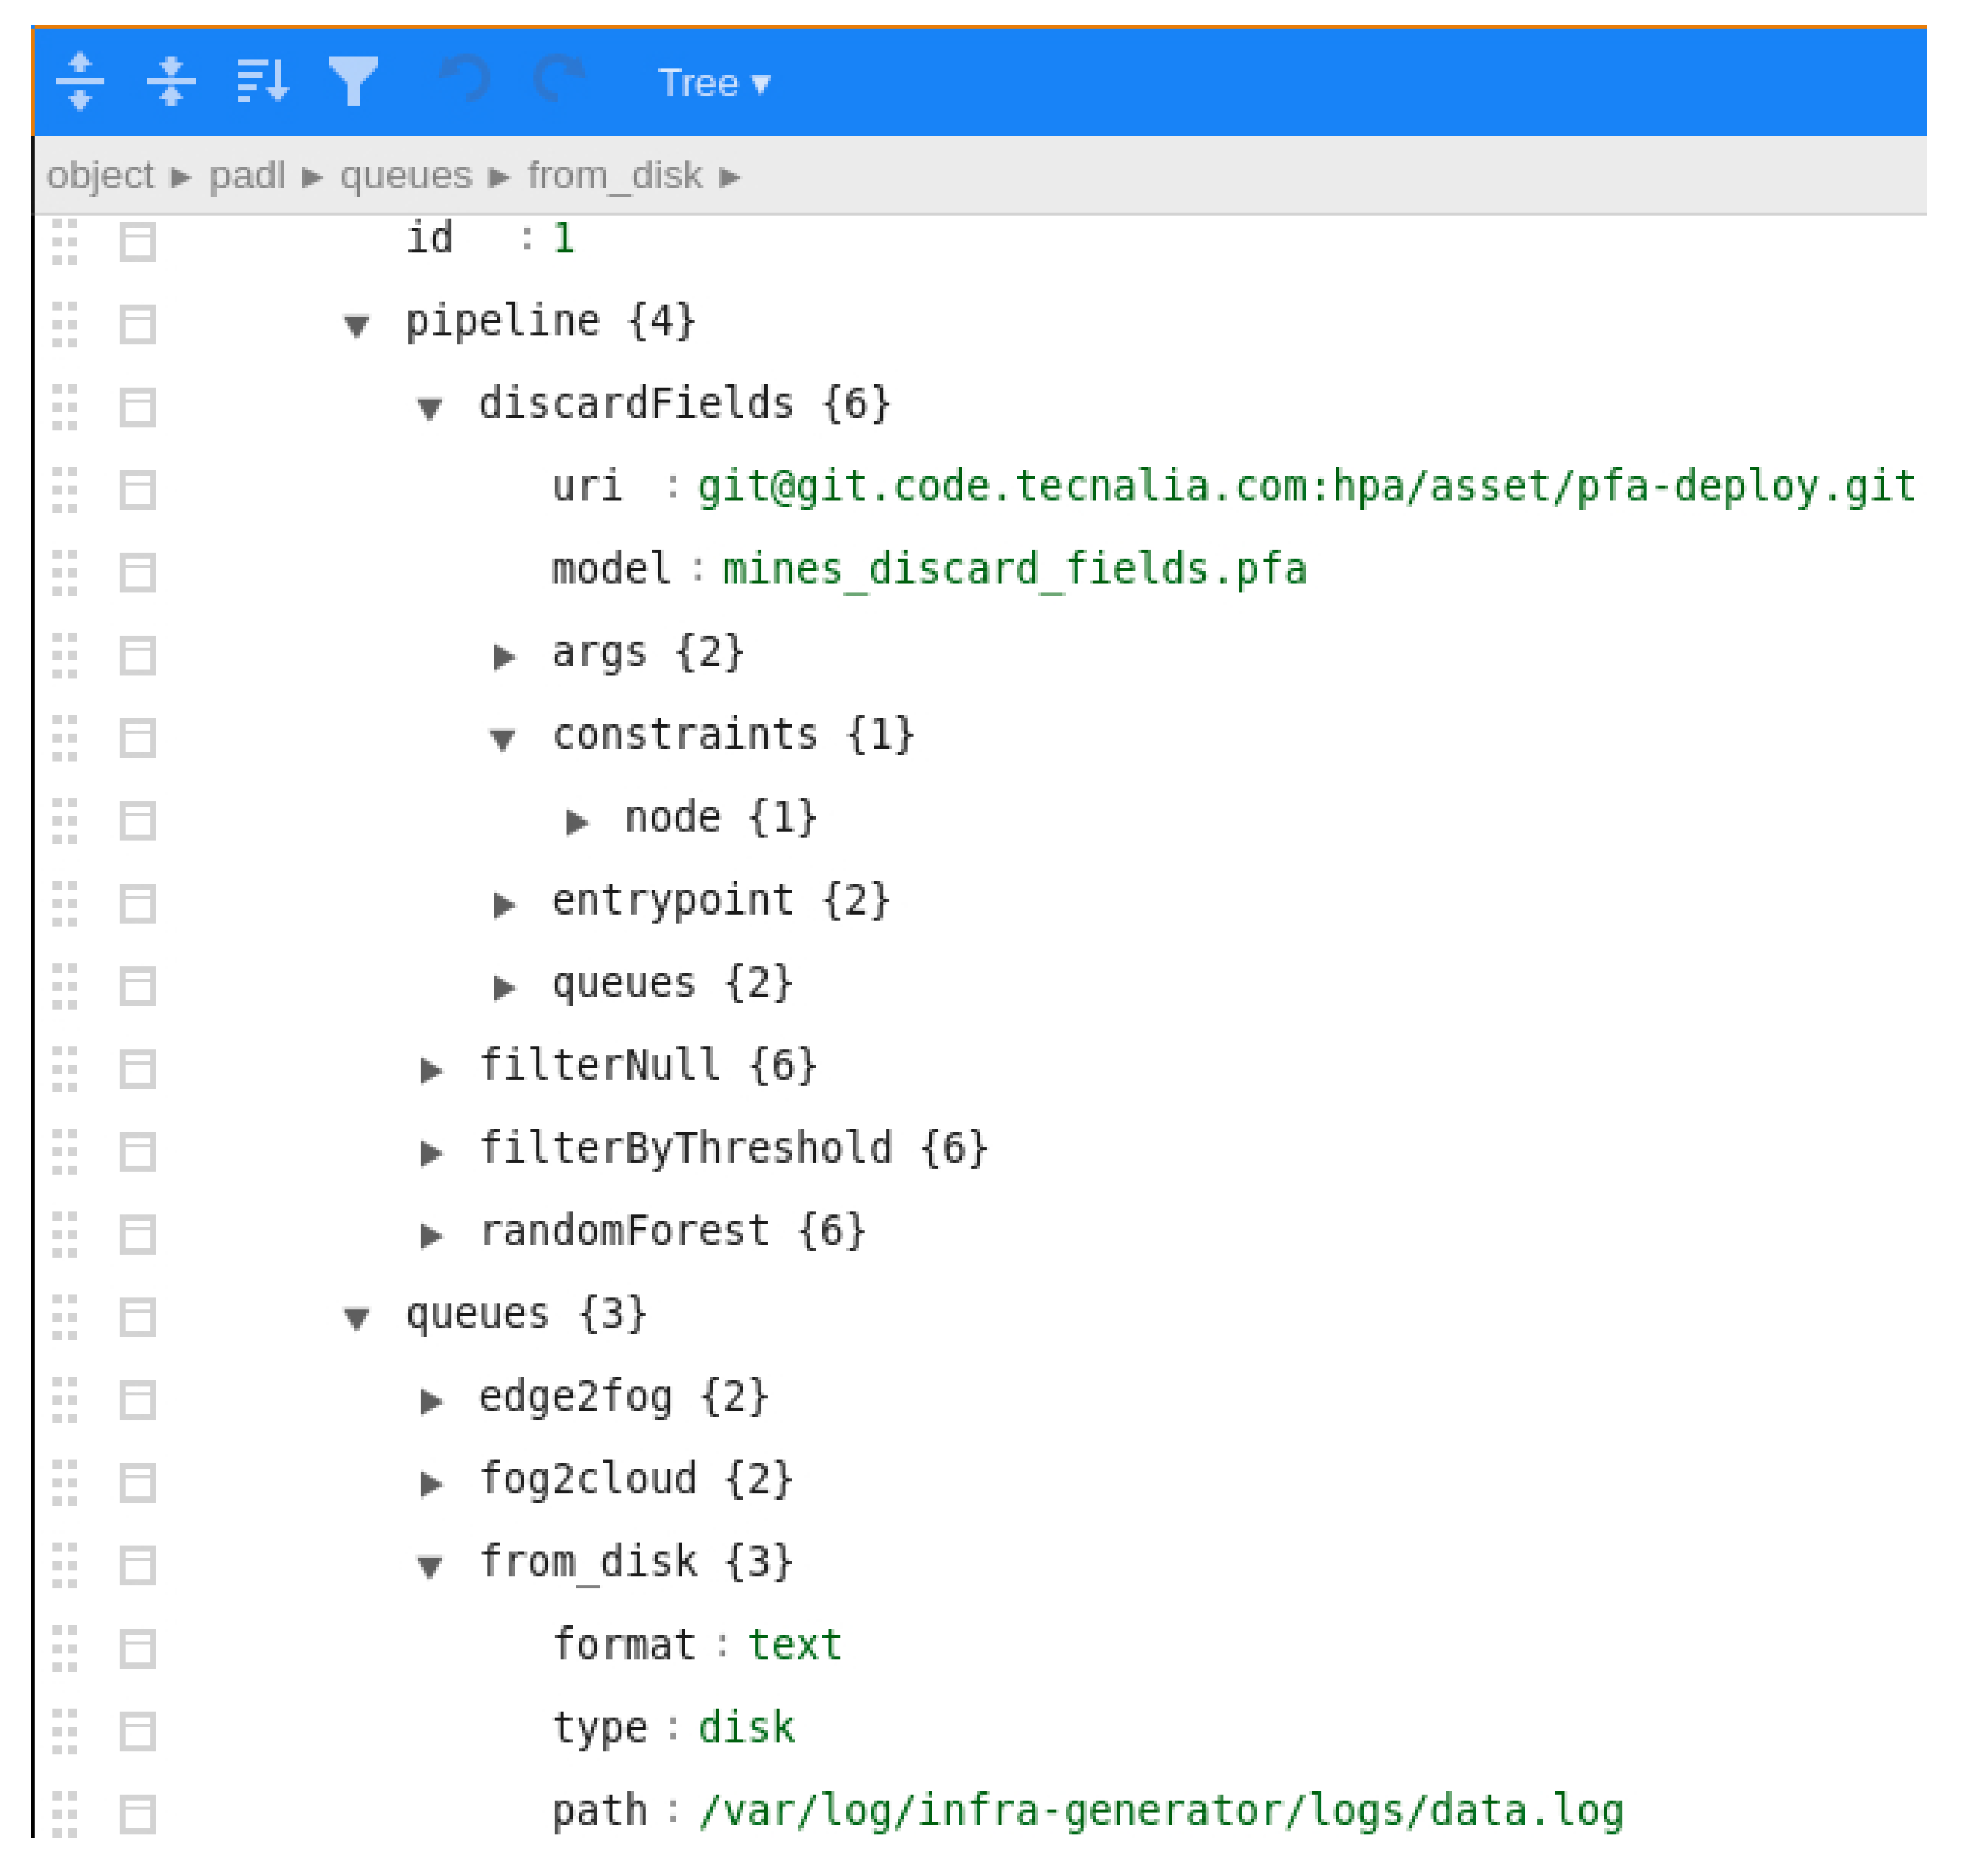Expand the filterByThreshold node
1962x1876 pixels.
[x=431, y=1152]
